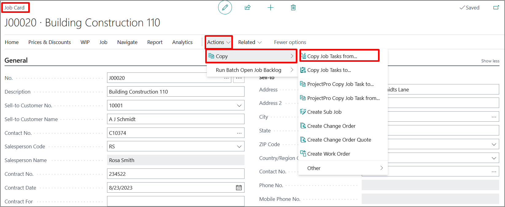Viewport: 505px width, 207px height.
Task: Click the Contact No. ellipsis lookup
Action: coord(239,133)
